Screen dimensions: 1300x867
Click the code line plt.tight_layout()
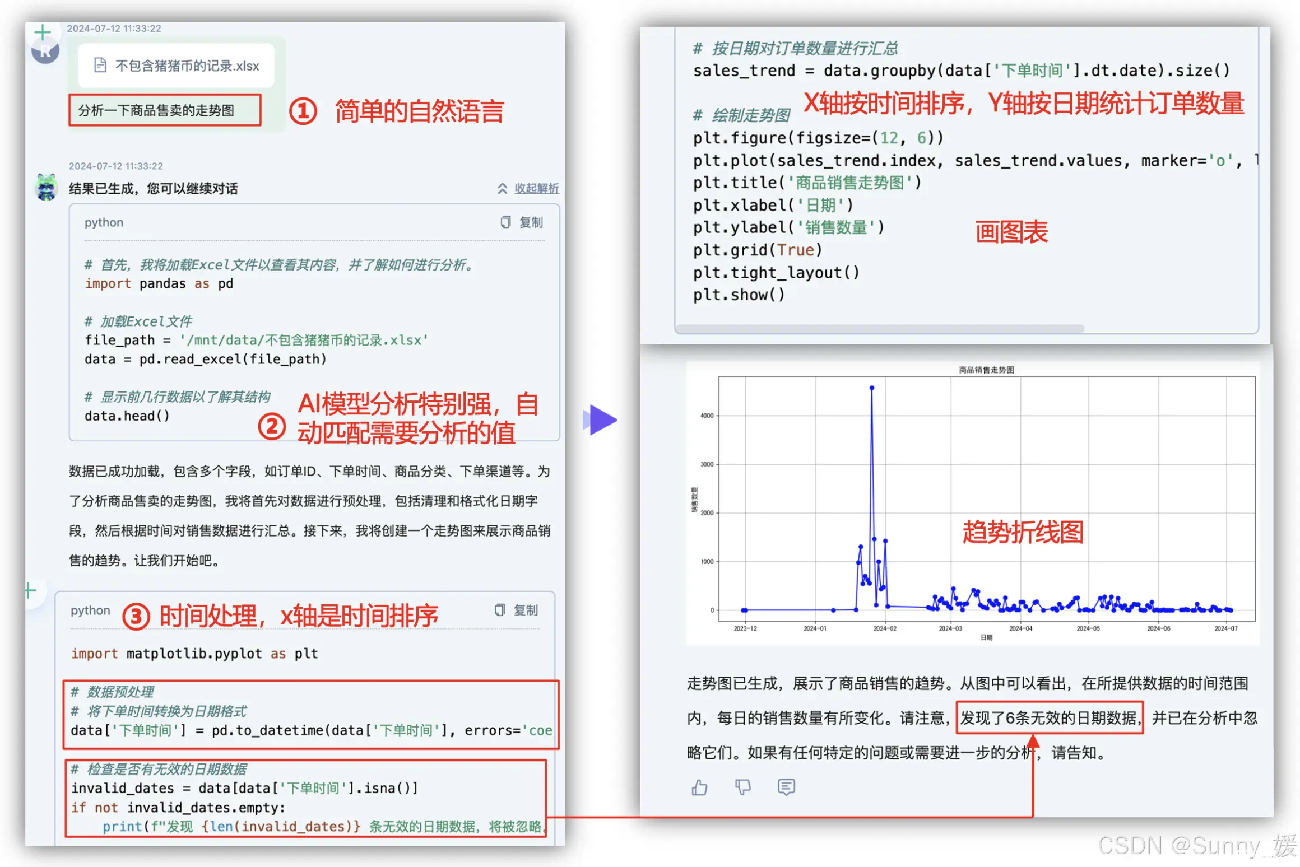[776, 272]
